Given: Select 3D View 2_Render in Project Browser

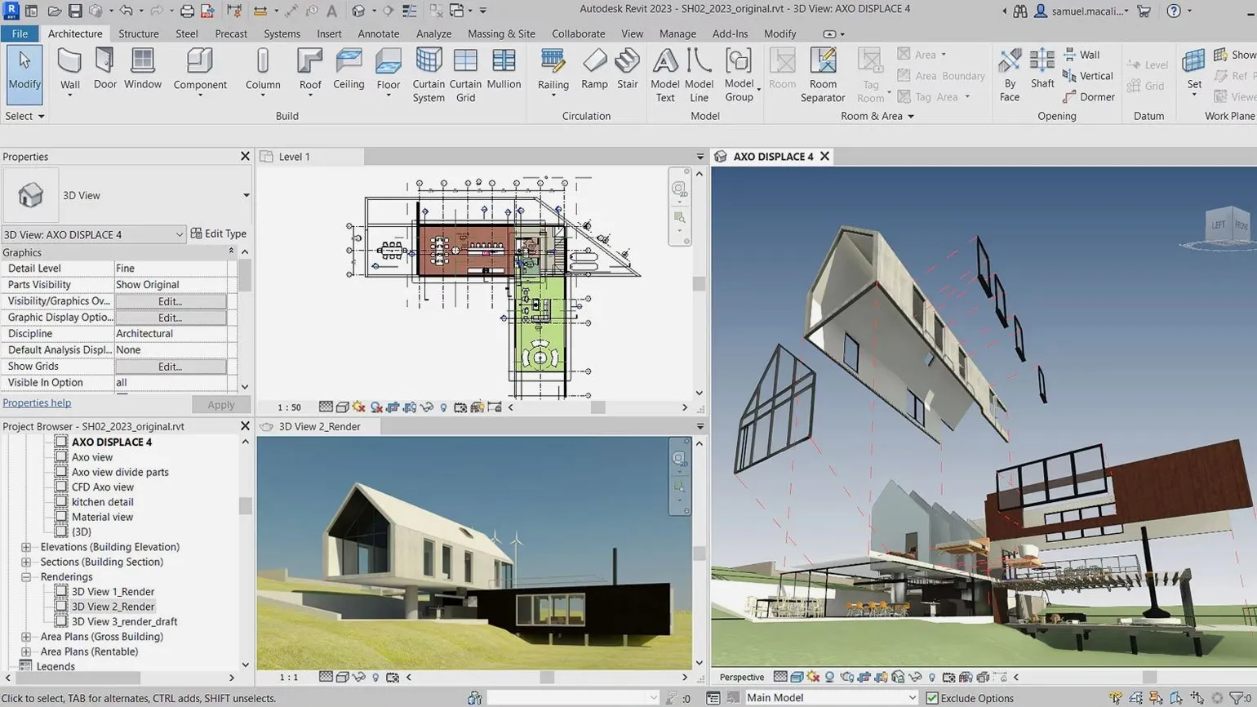Looking at the screenshot, I should (113, 606).
